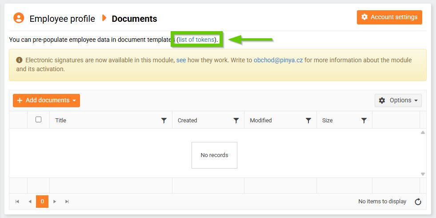Open the Size column filter icon
This screenshot has height=218, width=436.
pos(364,120)
